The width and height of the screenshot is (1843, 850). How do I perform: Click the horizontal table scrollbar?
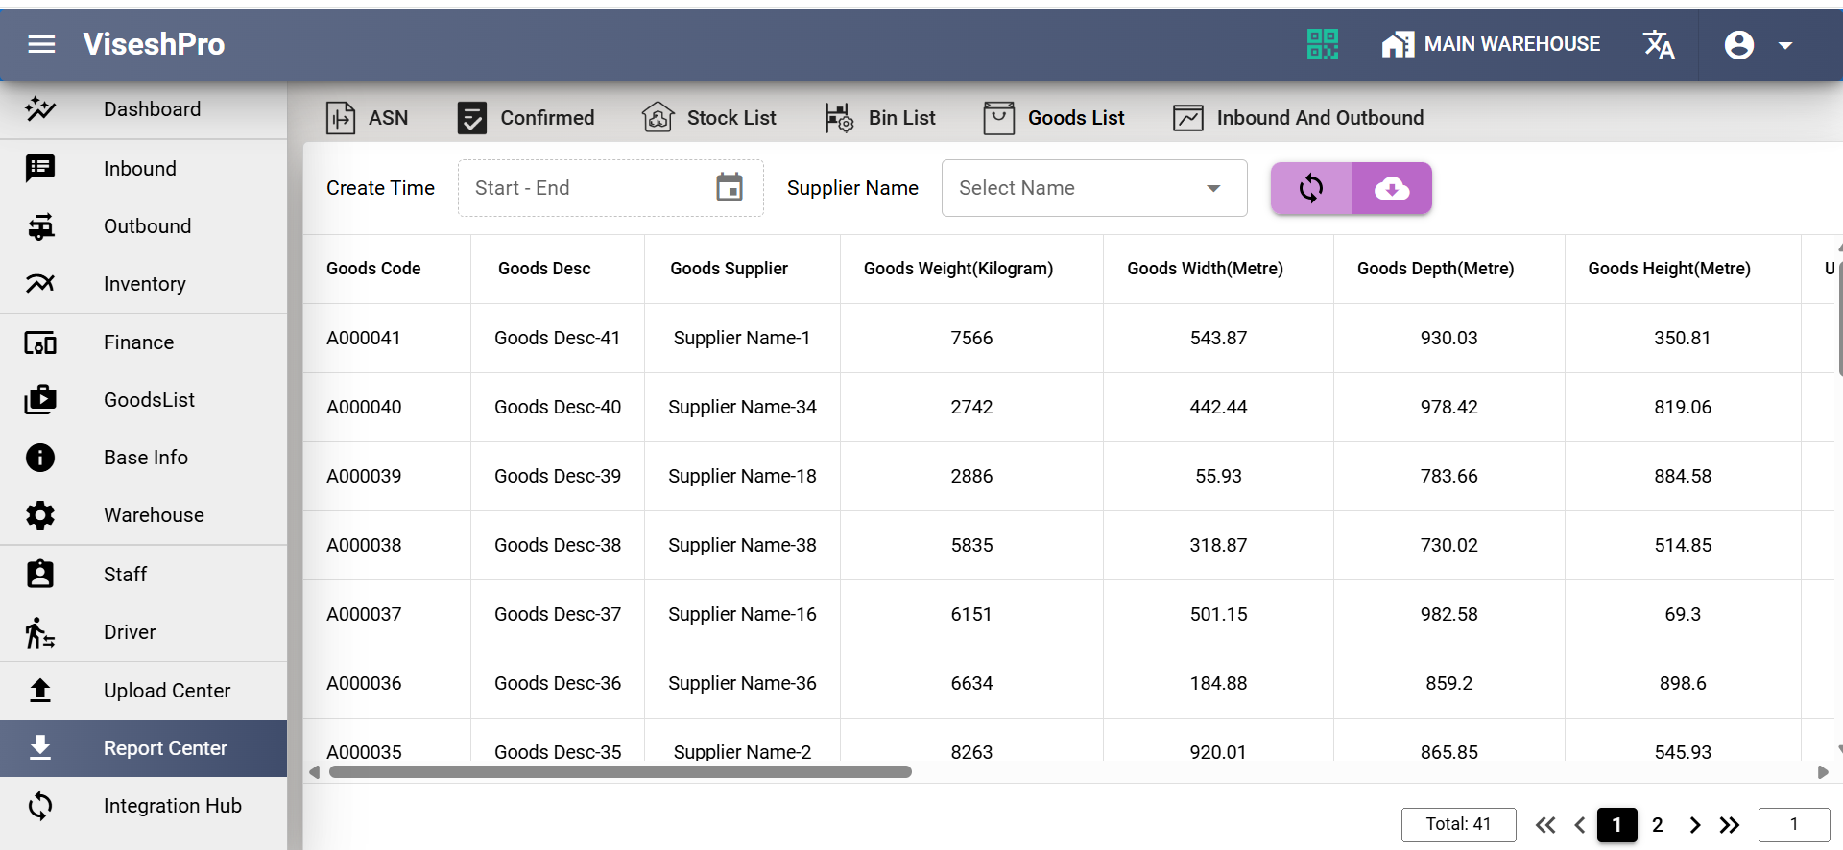click(x=620, y=772)
